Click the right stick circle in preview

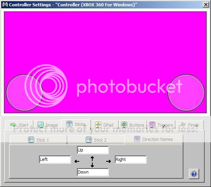(x=186, y=93)
